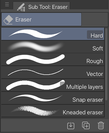Click the sub tool list scrollbar
109x133 pixels.
tap(106, 64)
